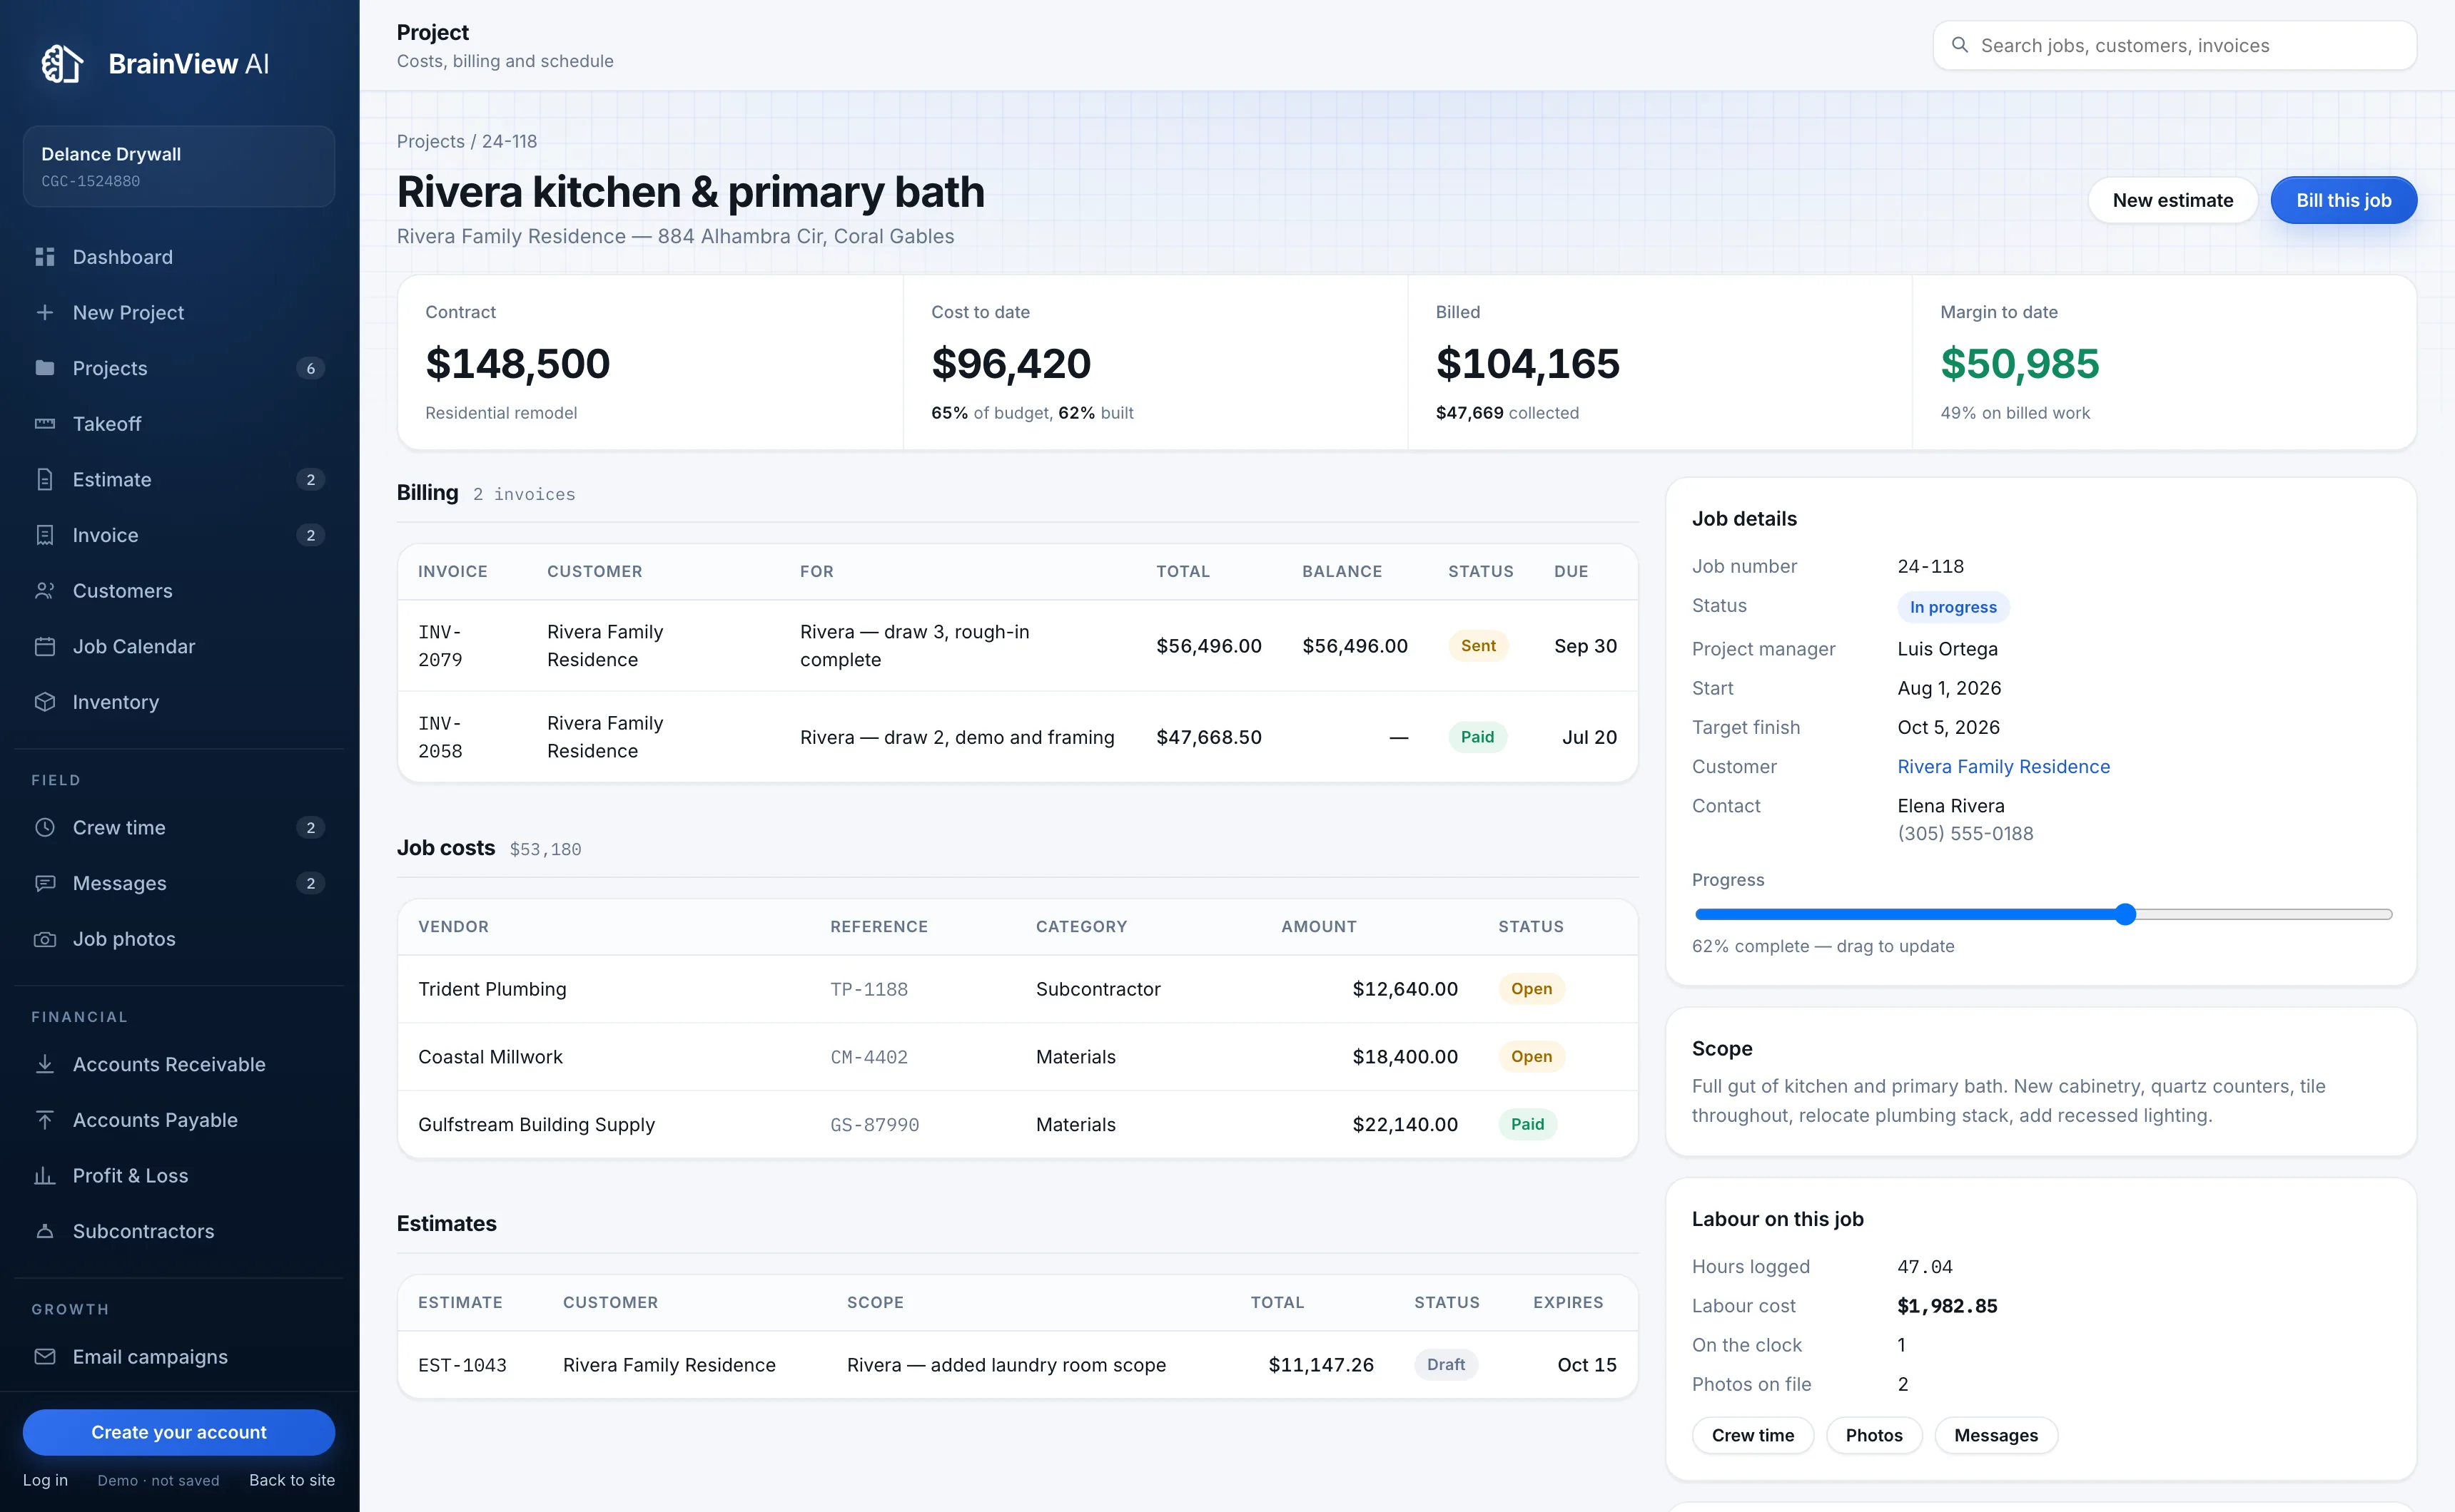
Task: Click Create your account button
Action: coord(179,1432)
